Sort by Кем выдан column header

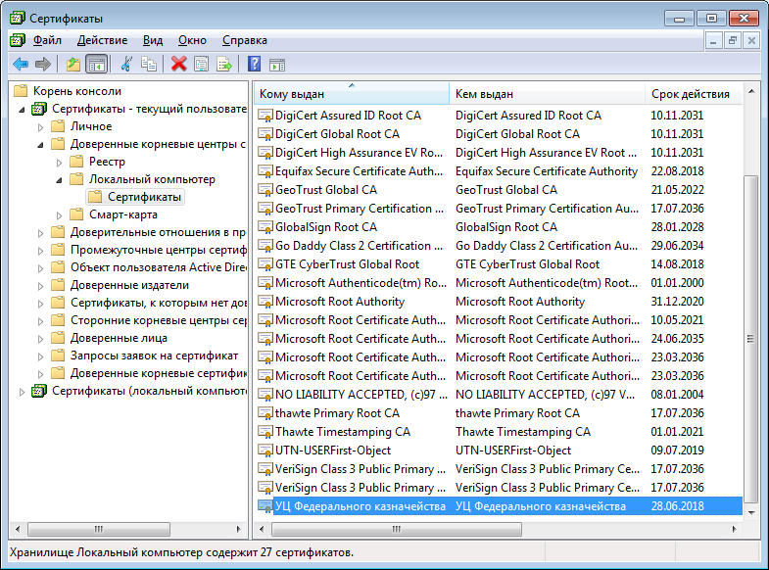tap(547, 94)
